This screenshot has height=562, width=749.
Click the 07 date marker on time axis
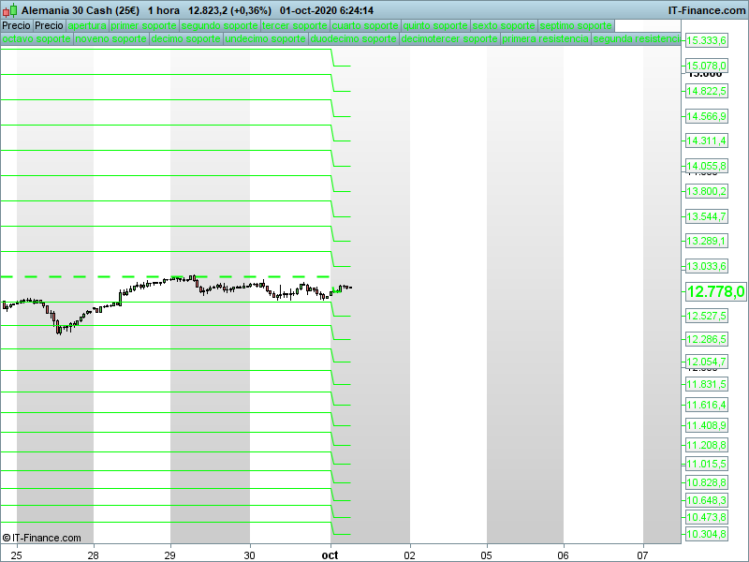[642, 555]
